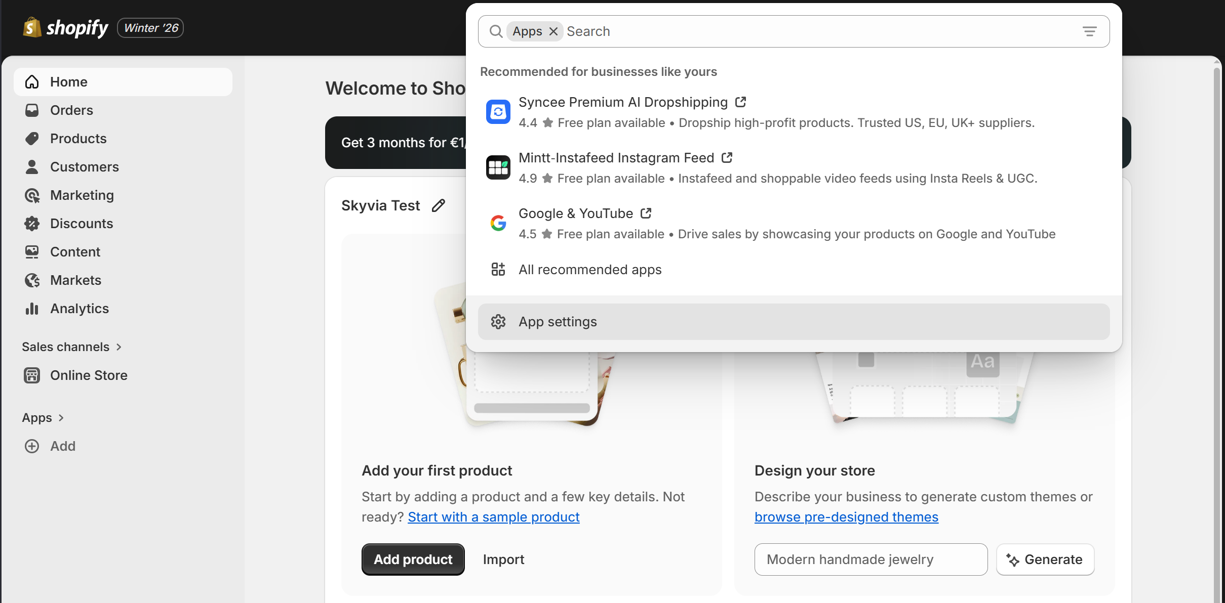The height and width of the screenshot is (603, 1225).
Task: Open the Google & YouTube app
Action: coord(575,213)
